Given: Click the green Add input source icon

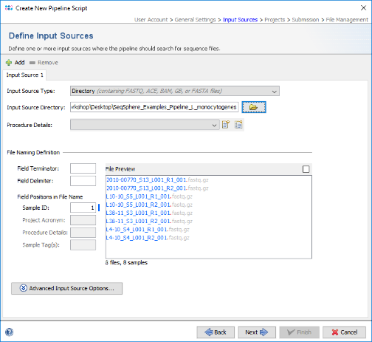Looking at the screenshot, I should 9,63.
